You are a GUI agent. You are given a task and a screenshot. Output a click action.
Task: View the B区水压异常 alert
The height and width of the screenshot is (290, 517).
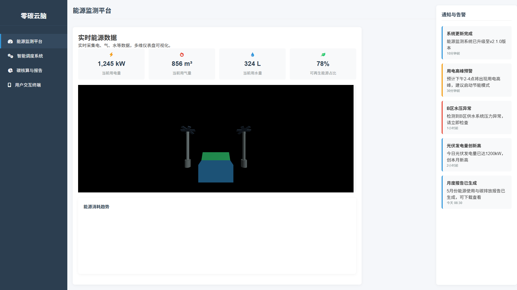tap(476, 117)
